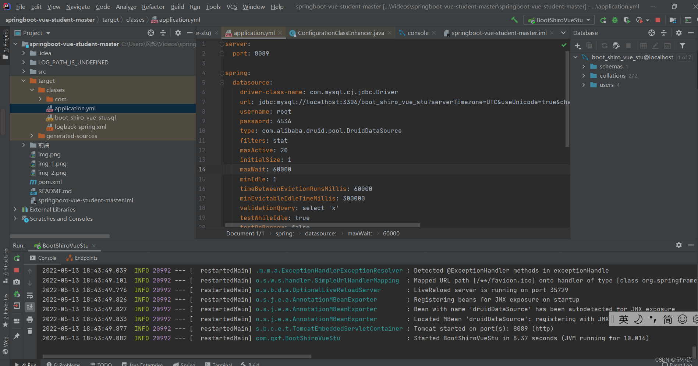This screenshot has width=698, height=366.
Task: Switch to the Endpoints tab
Action: [82, 258]
